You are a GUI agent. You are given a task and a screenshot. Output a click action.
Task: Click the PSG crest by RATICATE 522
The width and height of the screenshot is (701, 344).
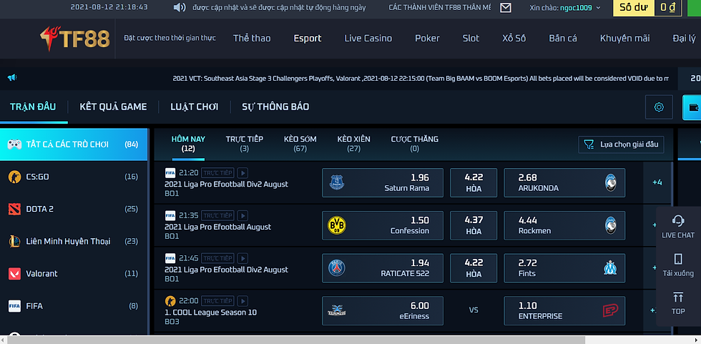click(x=337, y=268)
